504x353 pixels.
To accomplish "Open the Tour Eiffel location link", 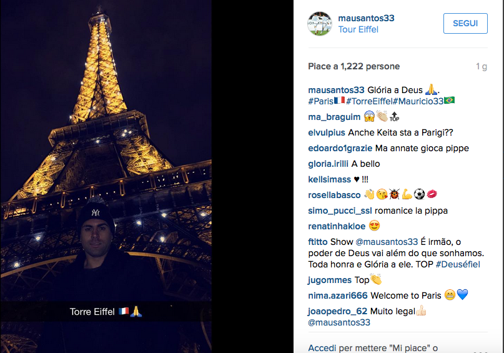I will tap(358, 29).
